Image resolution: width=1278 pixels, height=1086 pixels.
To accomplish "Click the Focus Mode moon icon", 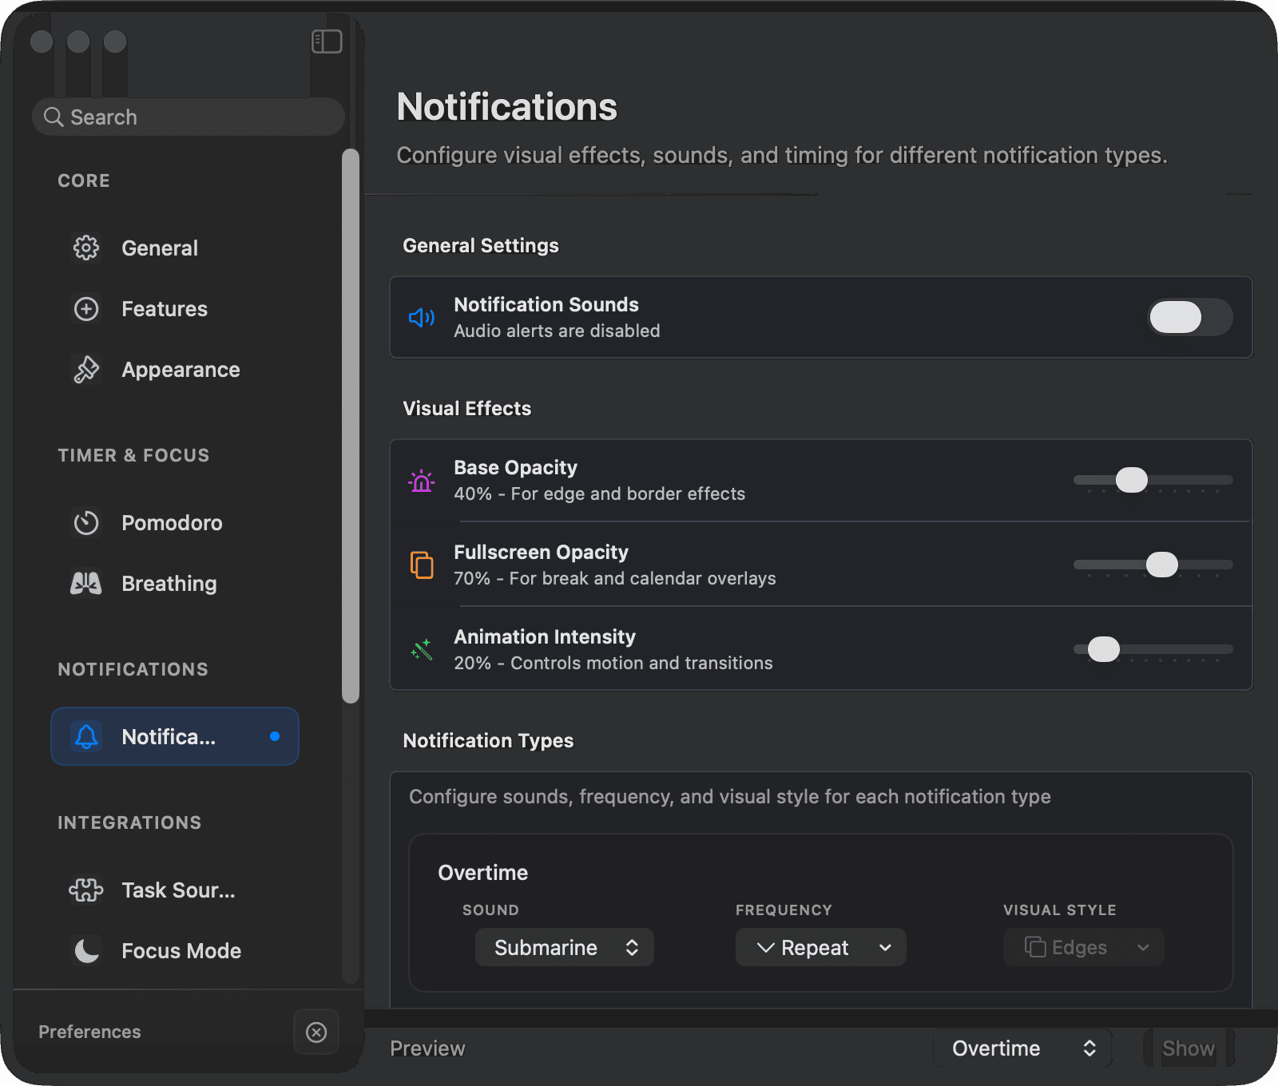I will (86, 950).
